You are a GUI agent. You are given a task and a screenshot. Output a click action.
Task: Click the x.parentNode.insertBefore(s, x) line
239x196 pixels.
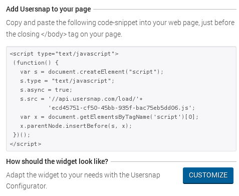click(76, 126)
